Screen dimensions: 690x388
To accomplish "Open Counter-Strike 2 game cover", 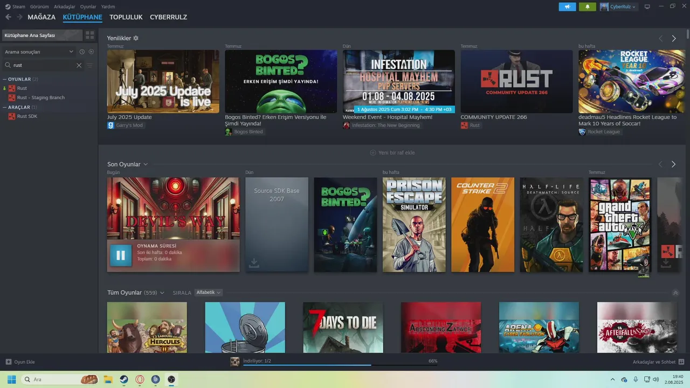I will (483, 225).
